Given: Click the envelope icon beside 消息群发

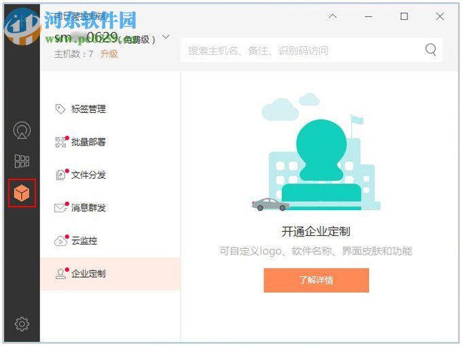Looking at the screenshot, I should point(60,208).
